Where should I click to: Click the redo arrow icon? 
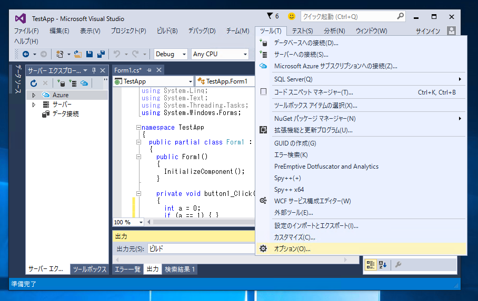135,54
